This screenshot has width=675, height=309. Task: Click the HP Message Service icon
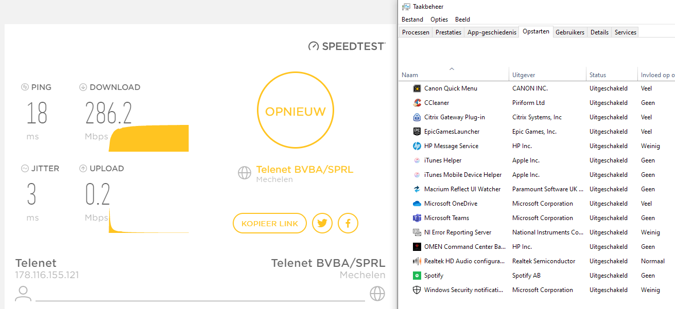pyautogui.click(x=417, y=146)
